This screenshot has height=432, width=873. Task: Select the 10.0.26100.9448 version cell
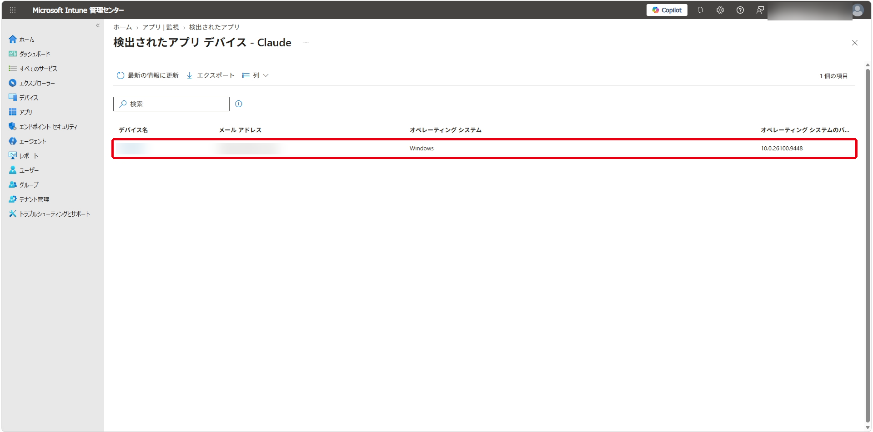click(782, 149)
